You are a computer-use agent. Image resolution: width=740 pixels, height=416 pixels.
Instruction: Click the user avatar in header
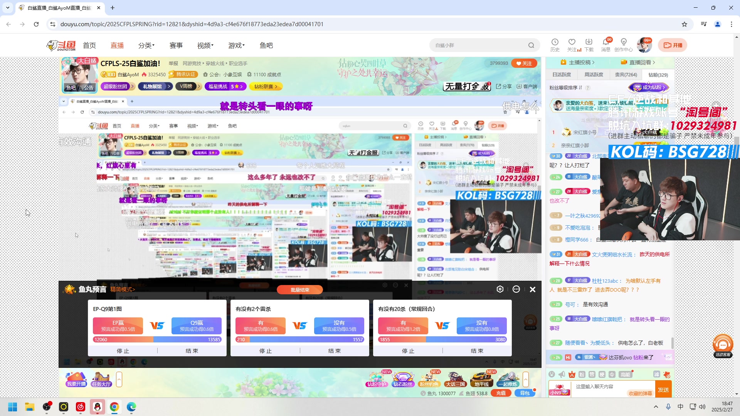coord(644,45)
